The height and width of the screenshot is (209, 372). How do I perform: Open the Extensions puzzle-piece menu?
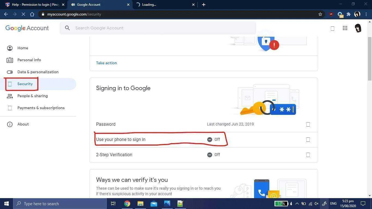[349, 14]
